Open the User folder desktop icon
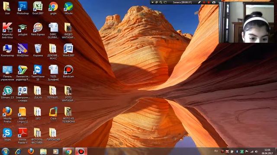This screenshot has height=155, width=277. (7, 8)
